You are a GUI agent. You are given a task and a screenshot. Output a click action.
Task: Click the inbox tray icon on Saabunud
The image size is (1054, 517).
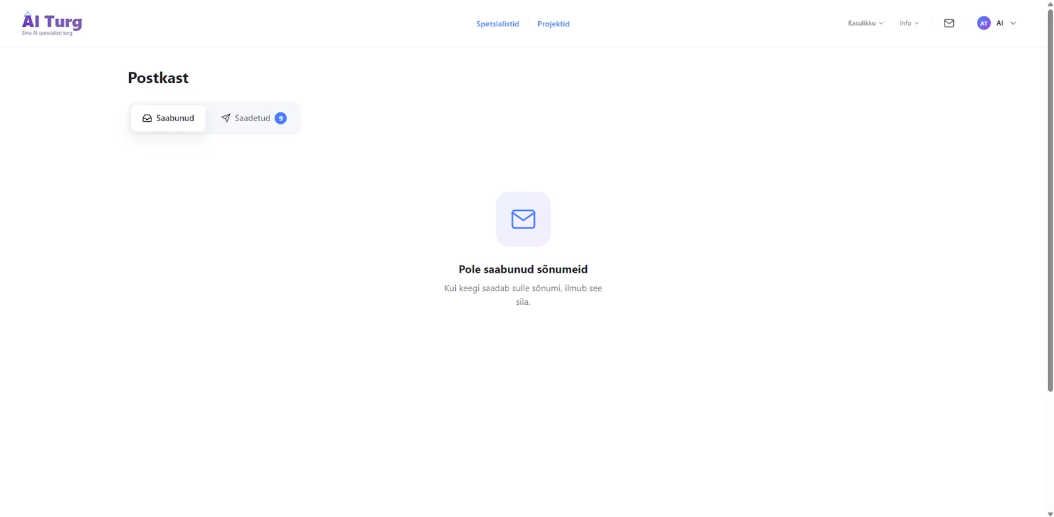(147, 119)
